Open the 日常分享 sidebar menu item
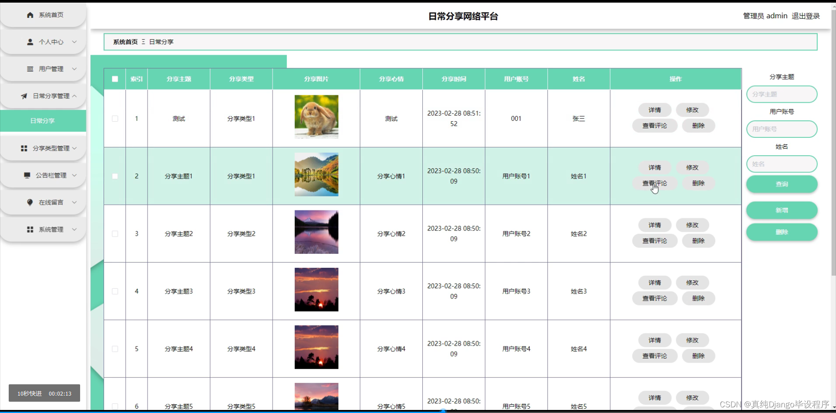Image resolution: width=836 pixels, height=413 pixels. click(43, 121)
